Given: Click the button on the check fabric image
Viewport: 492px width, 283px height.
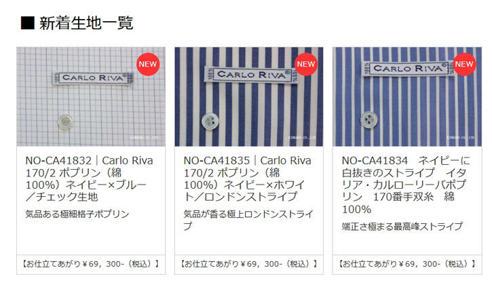Looking at the screenshot, I should pyautogui.click(x=66, y=122).
